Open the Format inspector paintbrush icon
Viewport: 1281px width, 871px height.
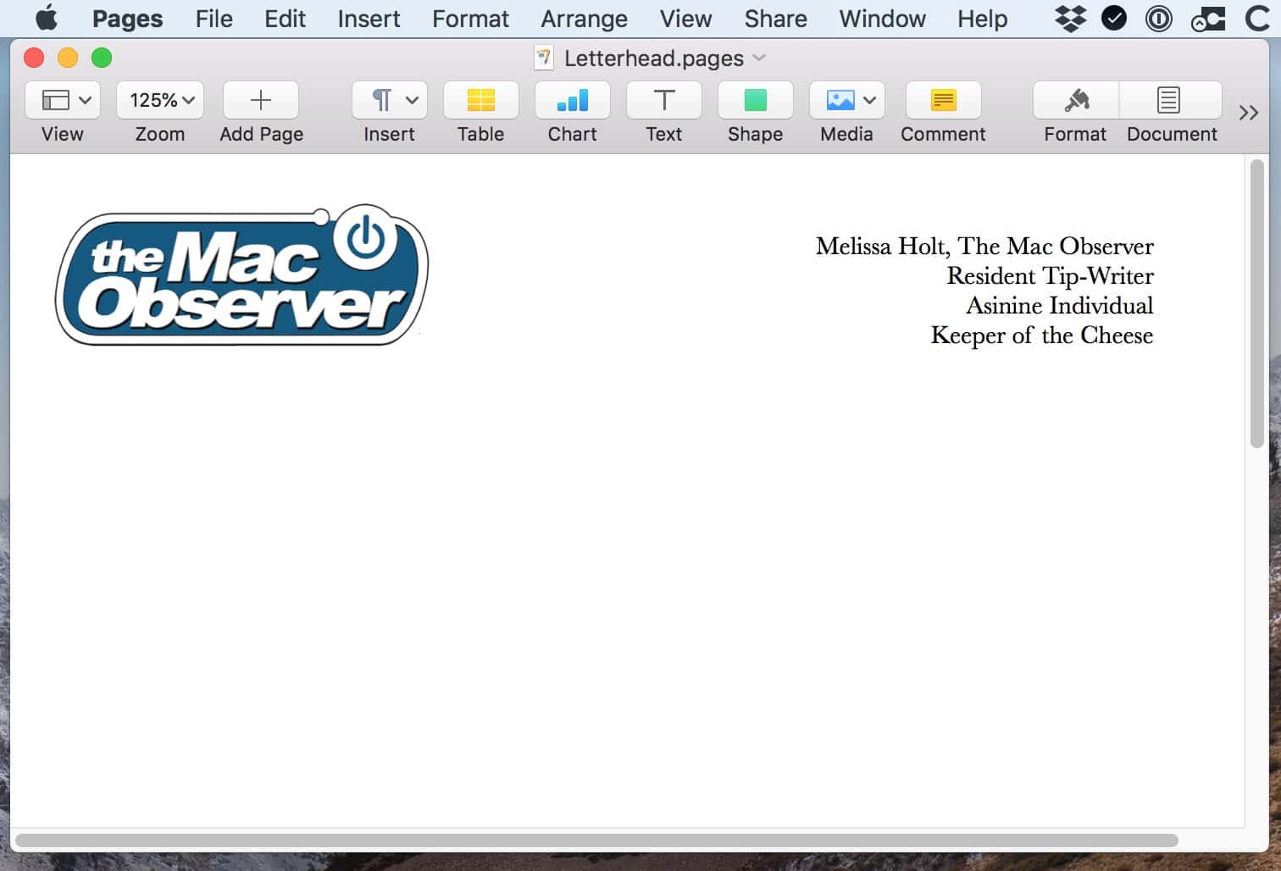tap(1076, 101)
